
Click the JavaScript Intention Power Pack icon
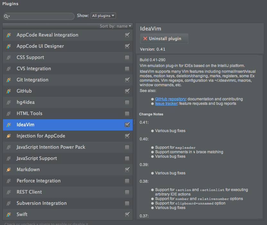9,147
